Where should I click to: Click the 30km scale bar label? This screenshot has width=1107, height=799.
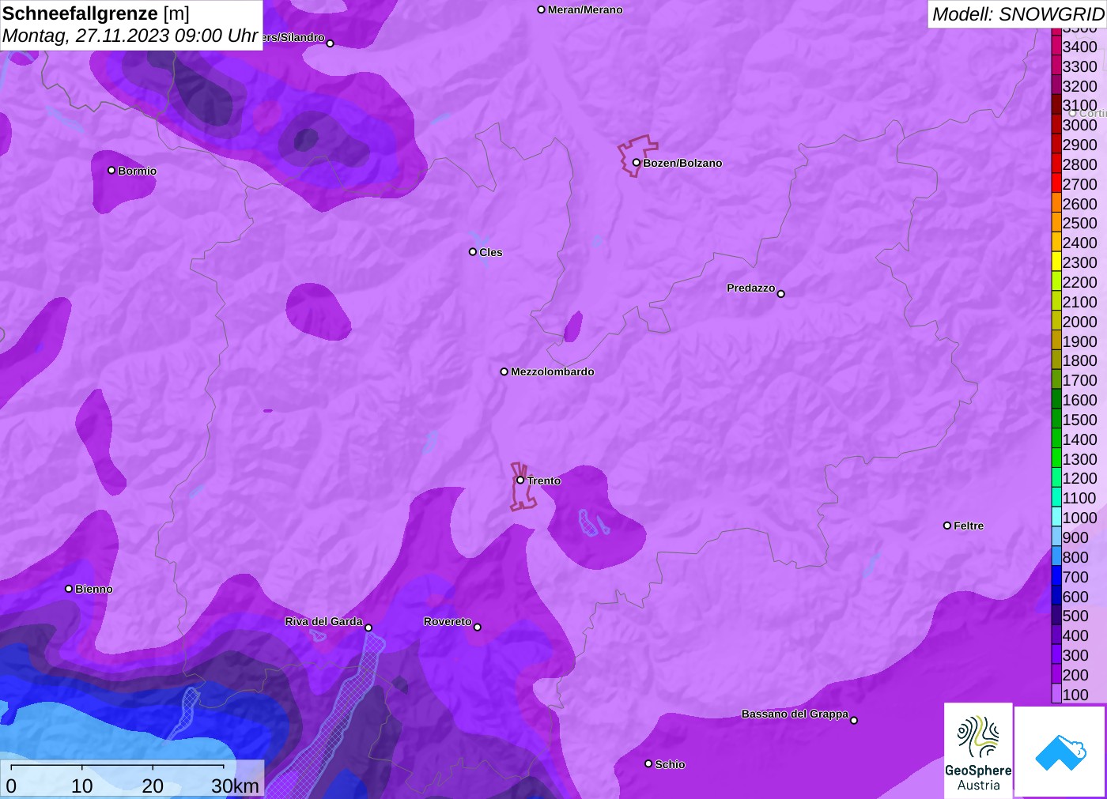235,786
